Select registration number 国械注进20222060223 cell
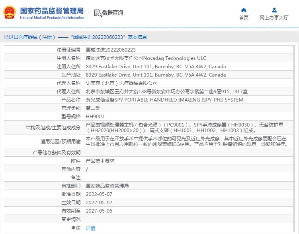 (111, 50)
